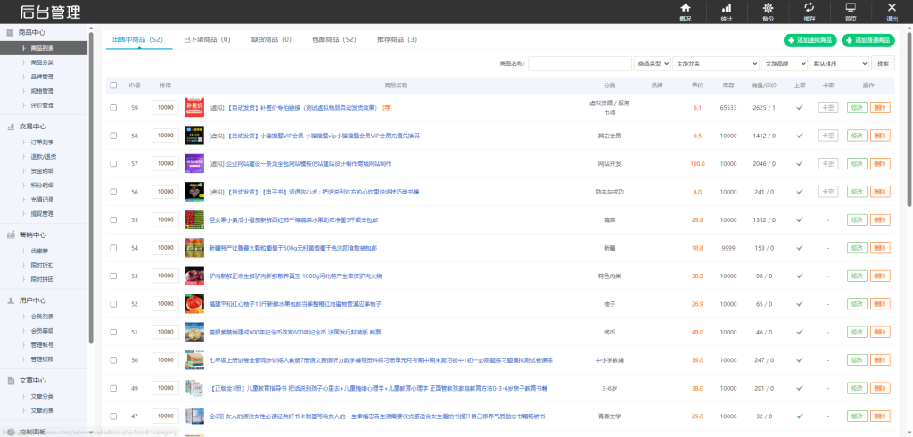Open the product image for ID 53
The height and width of the screenshot is (437, 913).
(193, 276)
